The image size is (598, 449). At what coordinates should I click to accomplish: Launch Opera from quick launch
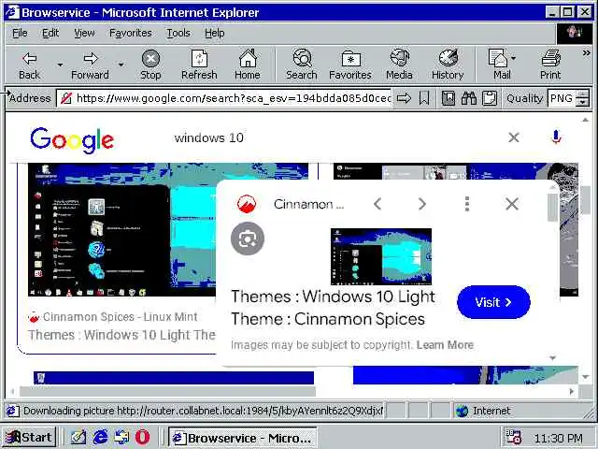[x=143, y=437]
